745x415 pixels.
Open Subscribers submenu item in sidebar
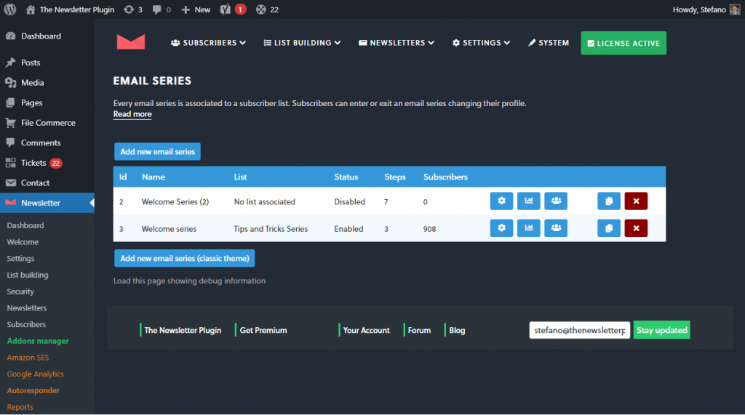pos(26,324)
